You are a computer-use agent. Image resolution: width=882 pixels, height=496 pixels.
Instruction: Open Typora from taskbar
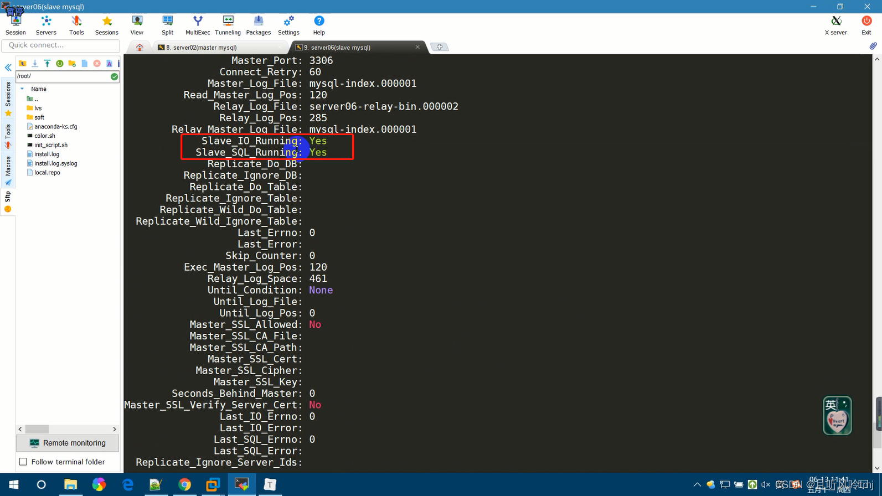pyautogui.click(x=270, y=484)
